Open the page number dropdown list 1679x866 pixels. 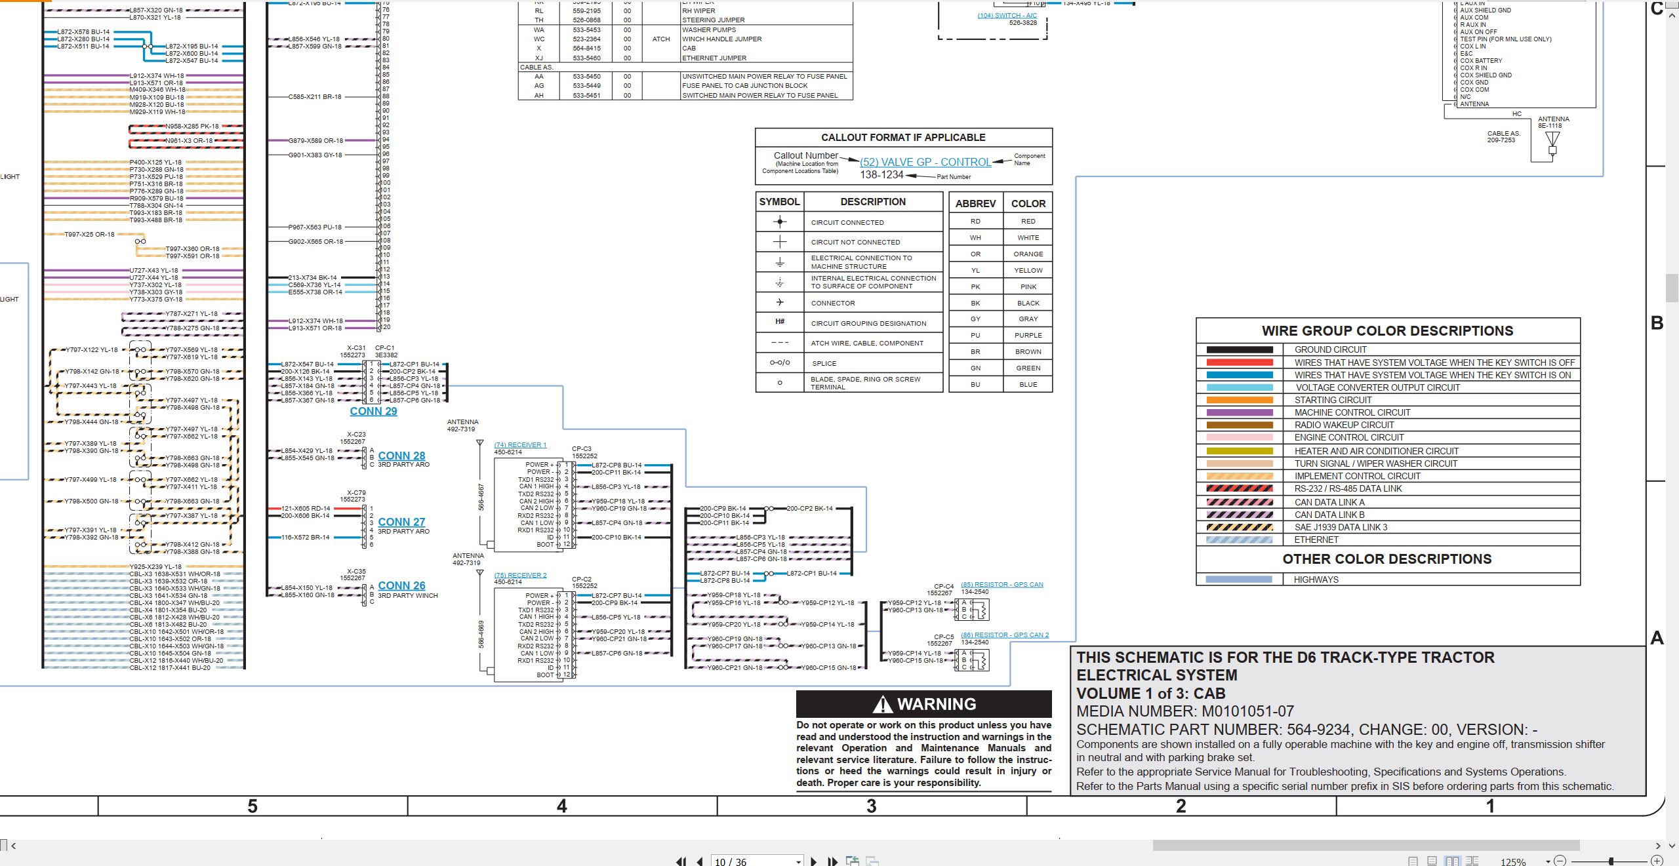(x=798, y=861)
